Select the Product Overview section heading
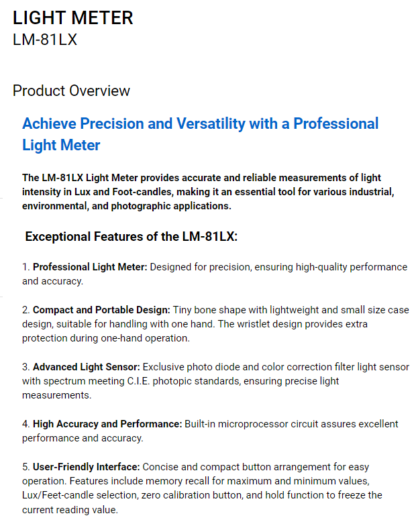418x528 pixels. (71, 91)
